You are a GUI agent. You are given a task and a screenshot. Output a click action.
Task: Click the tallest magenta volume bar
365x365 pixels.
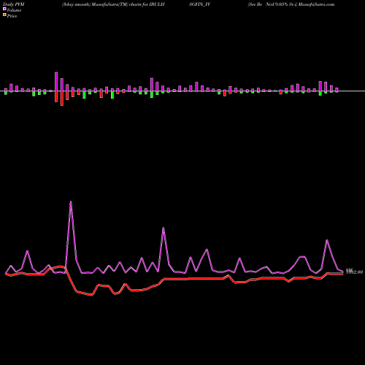tap(56, 82)
